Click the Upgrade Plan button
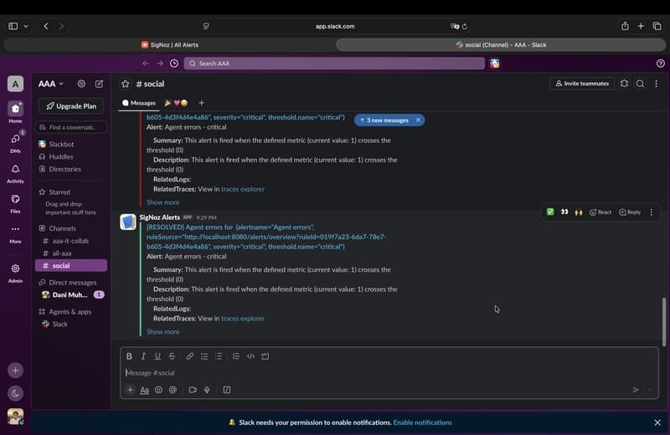Screen dimensions: 670x435 (x=71, y=106)
